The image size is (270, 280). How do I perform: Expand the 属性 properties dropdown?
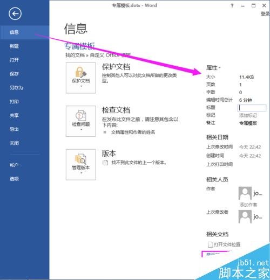pos(213,68)
